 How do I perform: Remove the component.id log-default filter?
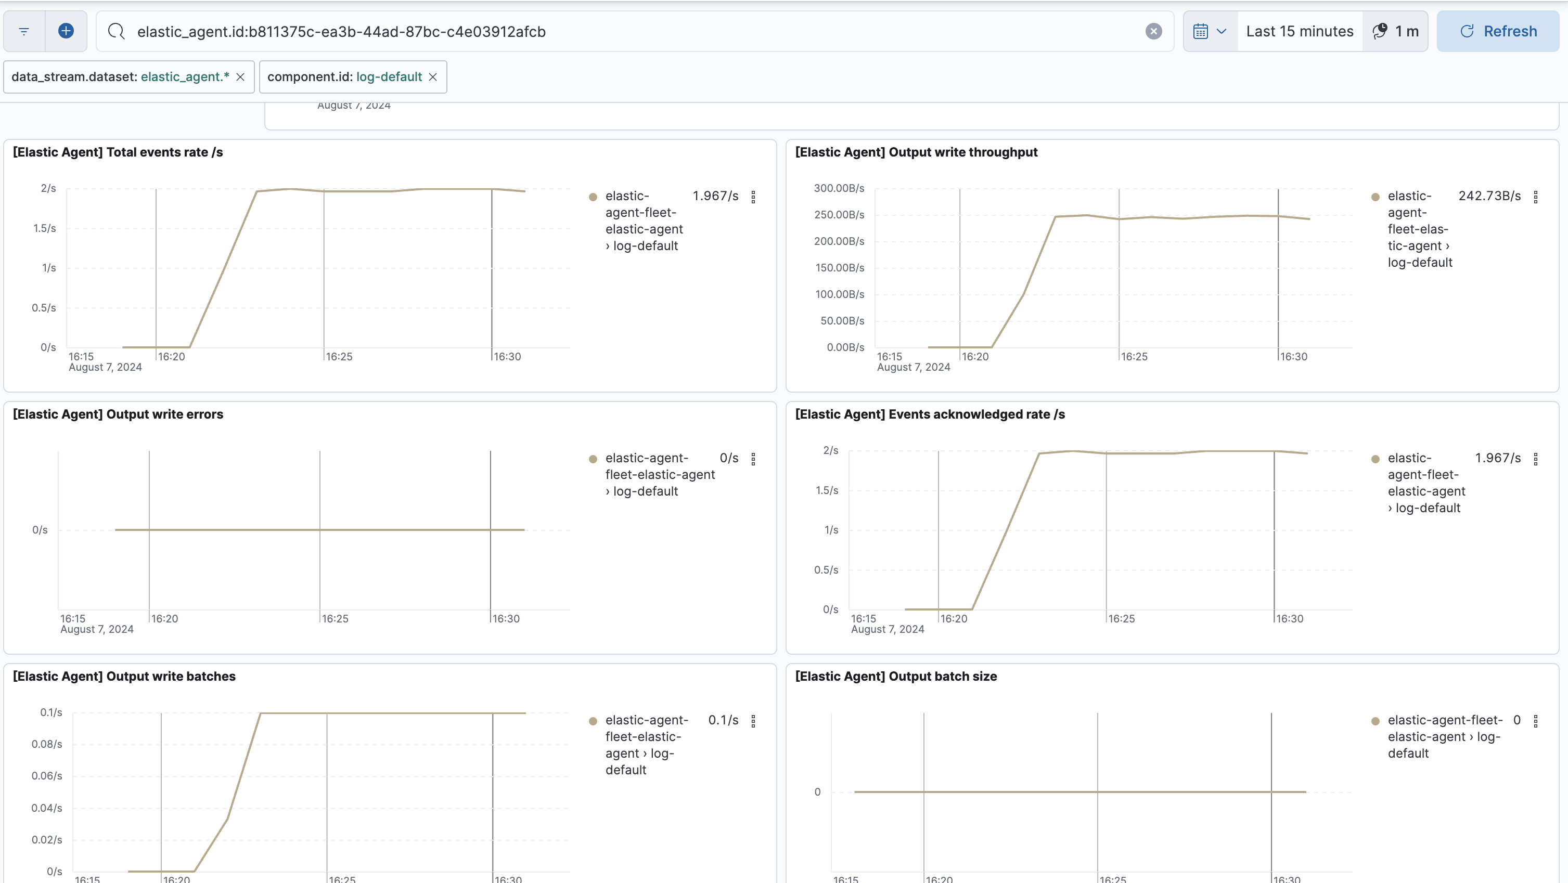(x=433, y=76)
